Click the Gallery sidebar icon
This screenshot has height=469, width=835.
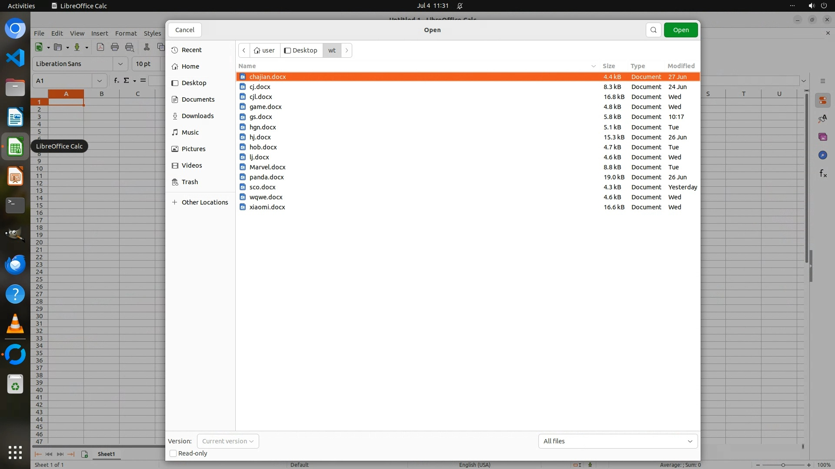822,137
